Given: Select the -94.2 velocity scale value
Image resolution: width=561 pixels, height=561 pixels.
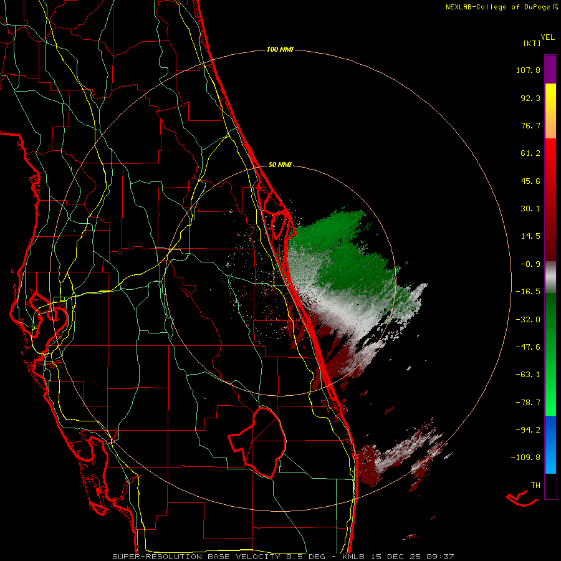Looking at the screenshot, I should coord(528,430).
